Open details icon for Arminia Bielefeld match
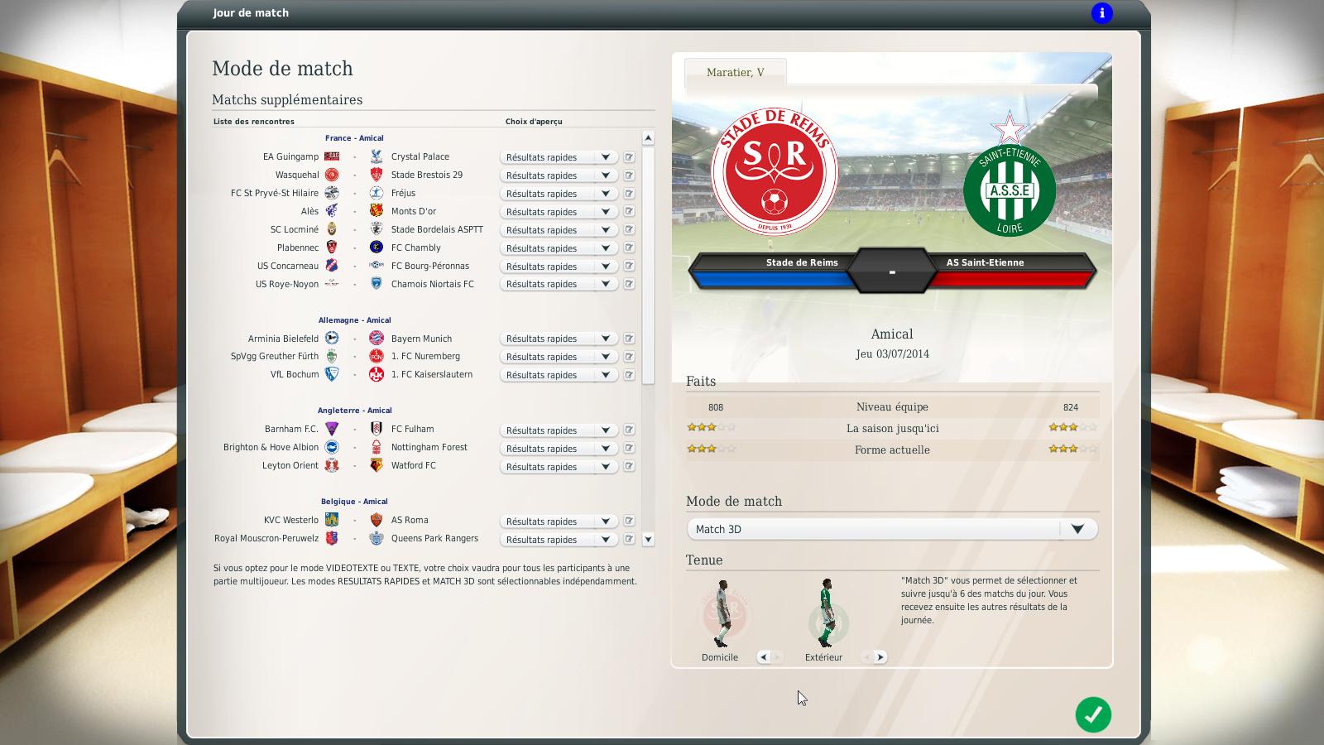 (629, 339)
